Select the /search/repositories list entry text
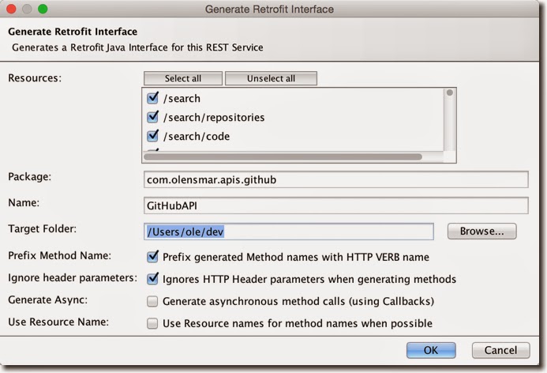Screen dimensions: 547x373 [214, 117]
